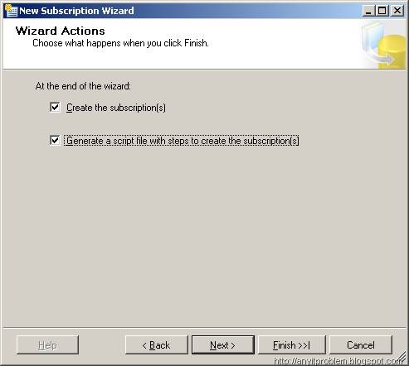Viewport: 409px width, 366px height.
Task: Uncheck the Create the subscription(s) checkbox
Action: [55, 107]
